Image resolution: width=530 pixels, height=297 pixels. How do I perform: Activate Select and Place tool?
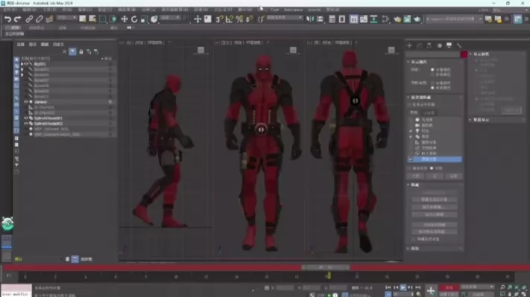(154, 19)
